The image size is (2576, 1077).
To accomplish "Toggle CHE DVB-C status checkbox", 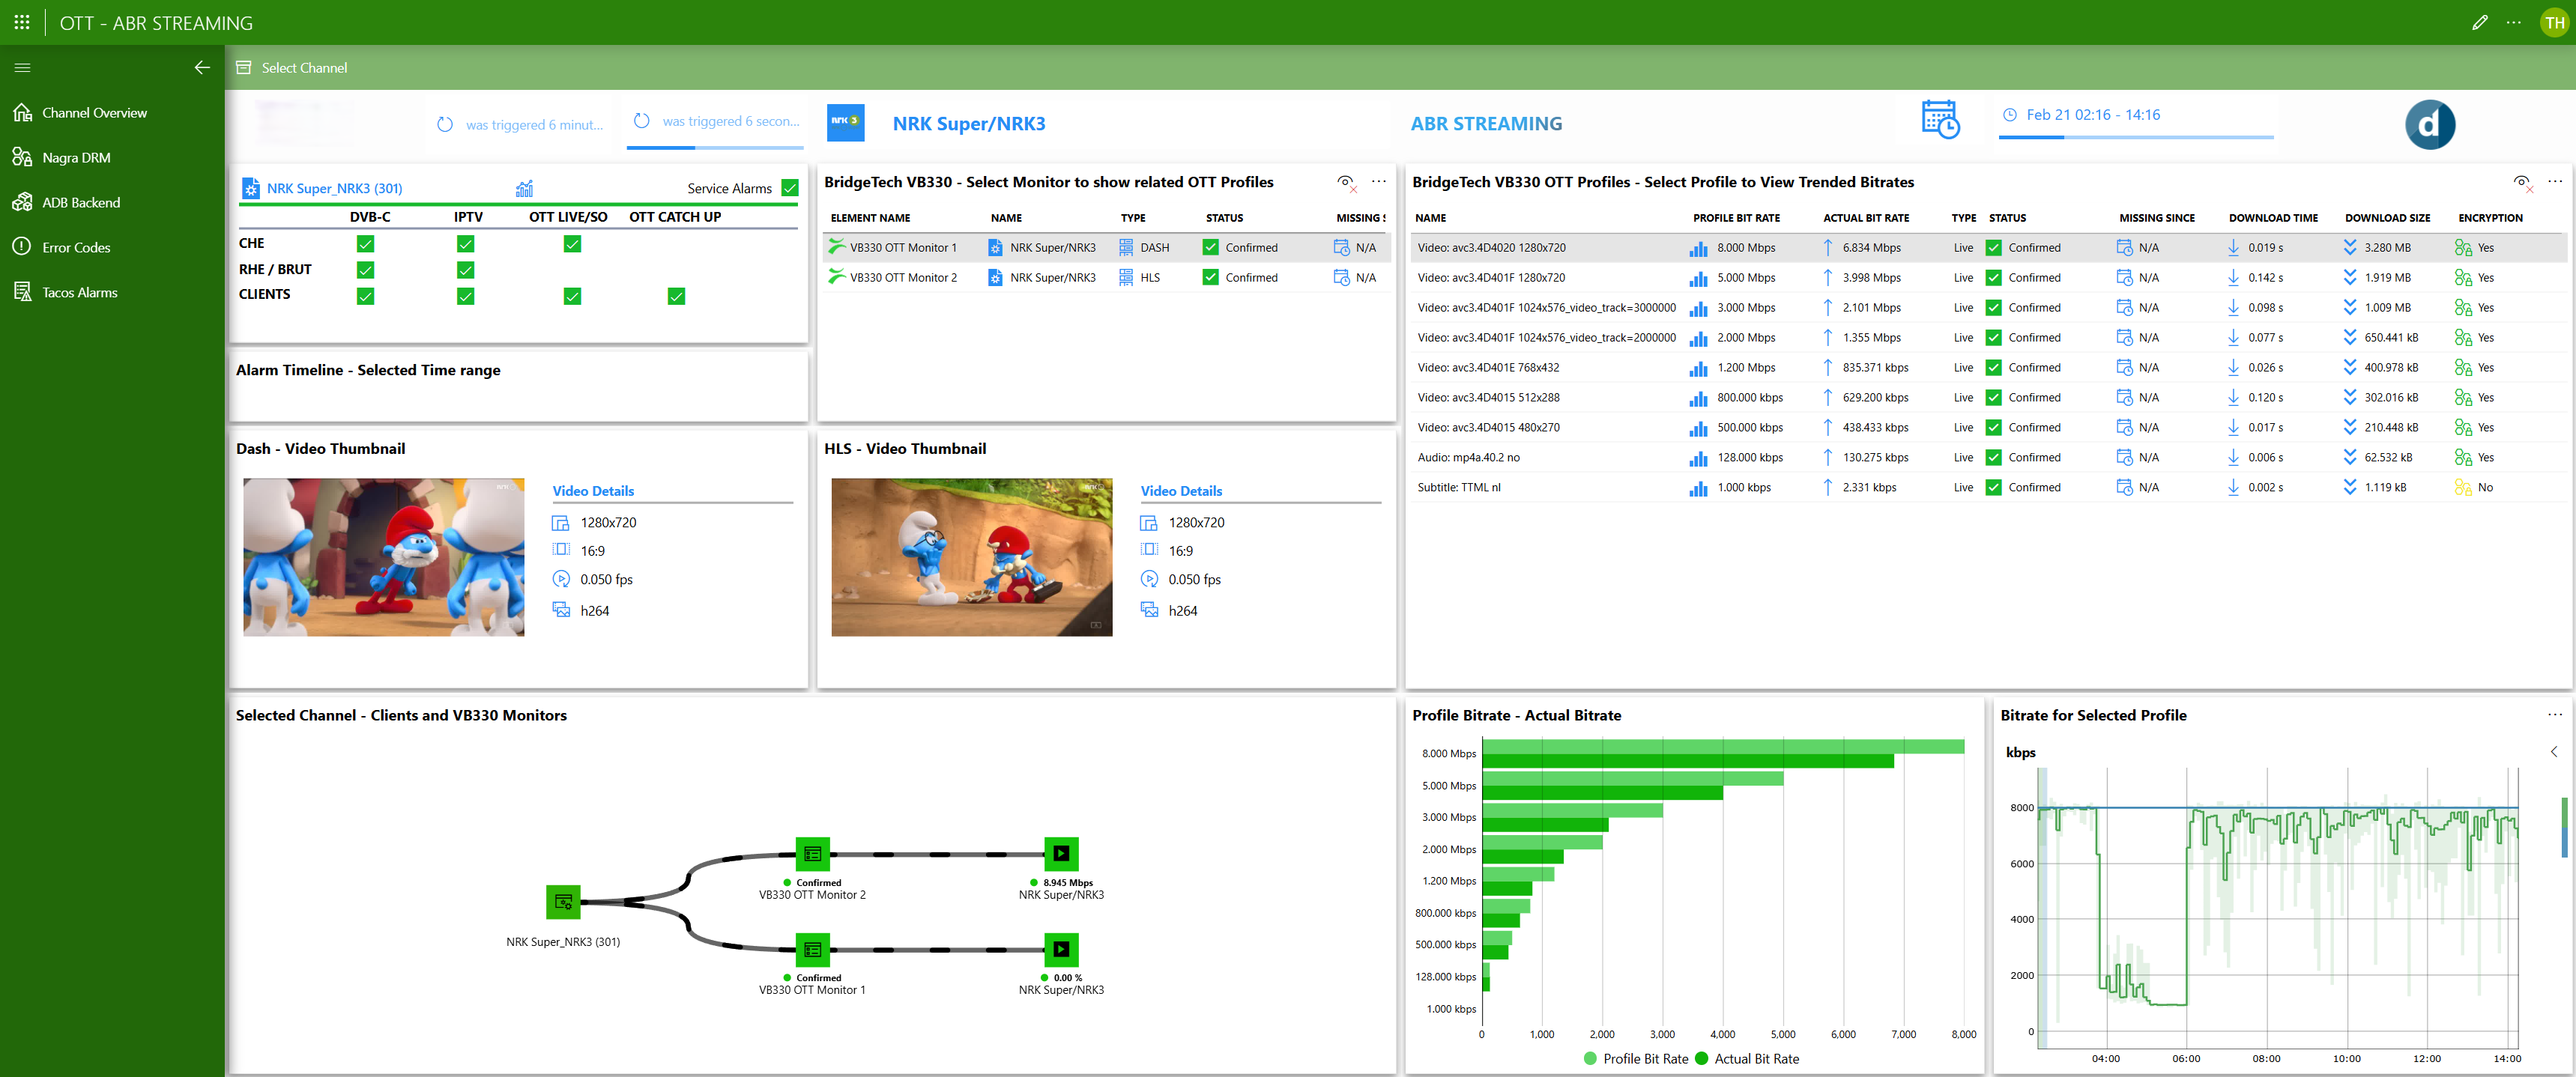I will 366,244.
